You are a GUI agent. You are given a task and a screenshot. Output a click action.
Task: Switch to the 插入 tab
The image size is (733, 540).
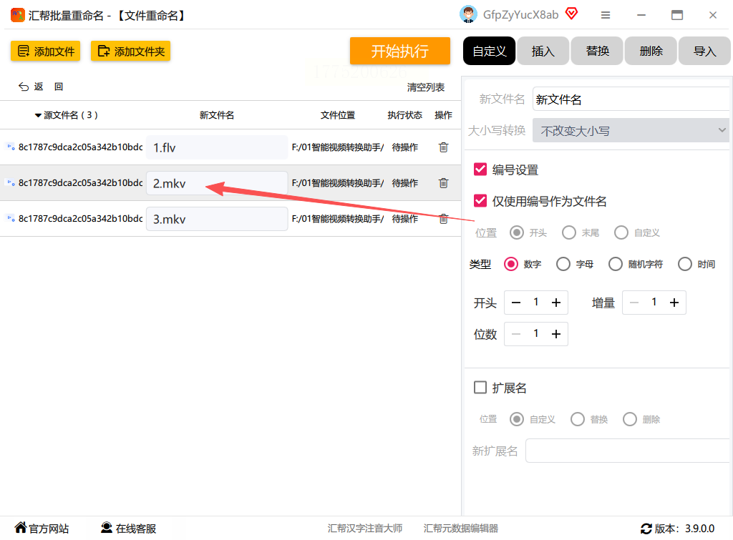tap(543, 51)
